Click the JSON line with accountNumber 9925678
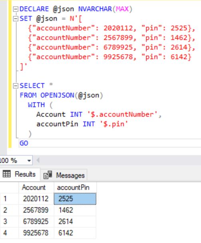This screenshot has height=243, width=201. point(110,57)
